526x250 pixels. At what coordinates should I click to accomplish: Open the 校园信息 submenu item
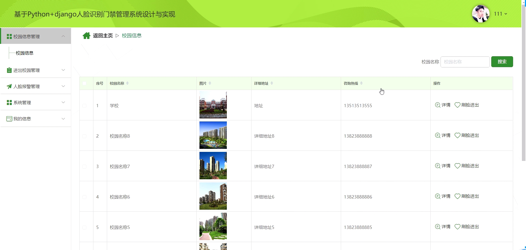point(25,53)
